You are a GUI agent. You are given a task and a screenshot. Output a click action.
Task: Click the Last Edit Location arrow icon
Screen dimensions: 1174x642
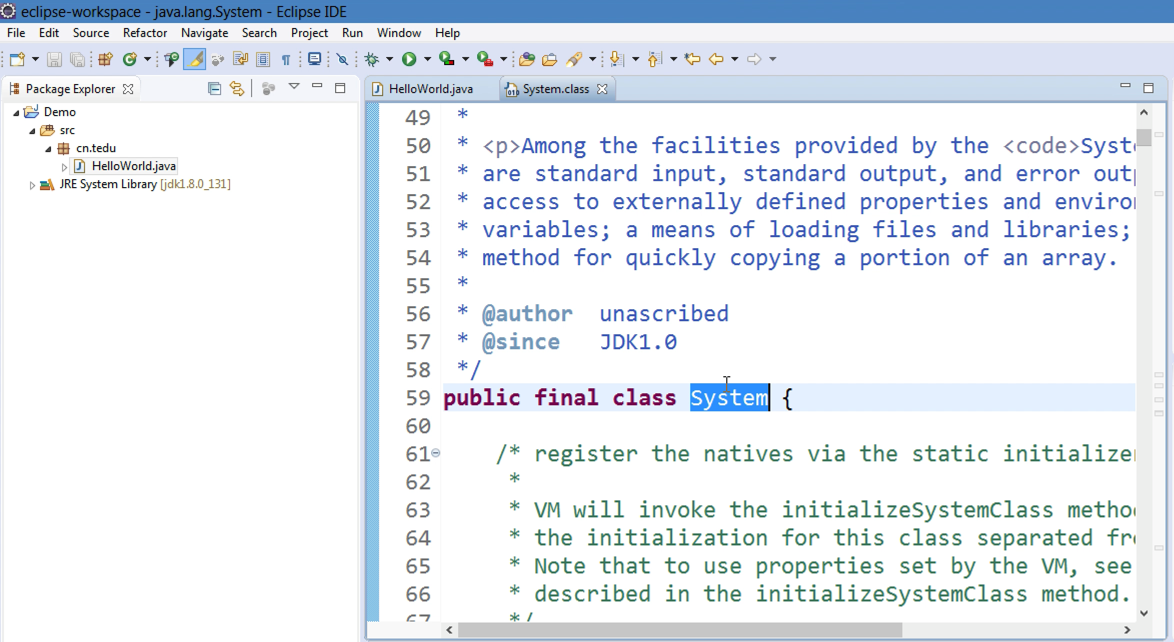click(693, 59)
